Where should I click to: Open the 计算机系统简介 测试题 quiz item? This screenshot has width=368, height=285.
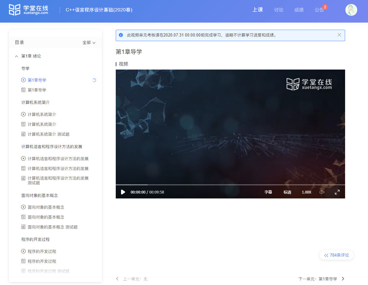click(48, 134)
